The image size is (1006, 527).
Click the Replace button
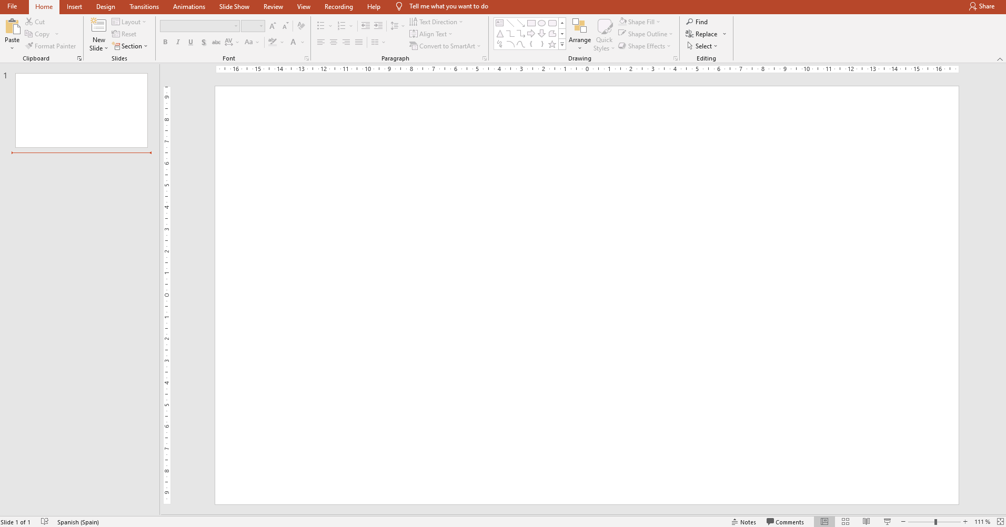pos(702,34)
